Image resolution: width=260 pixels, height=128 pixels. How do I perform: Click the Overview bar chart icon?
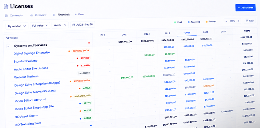[x=32, y=15]
